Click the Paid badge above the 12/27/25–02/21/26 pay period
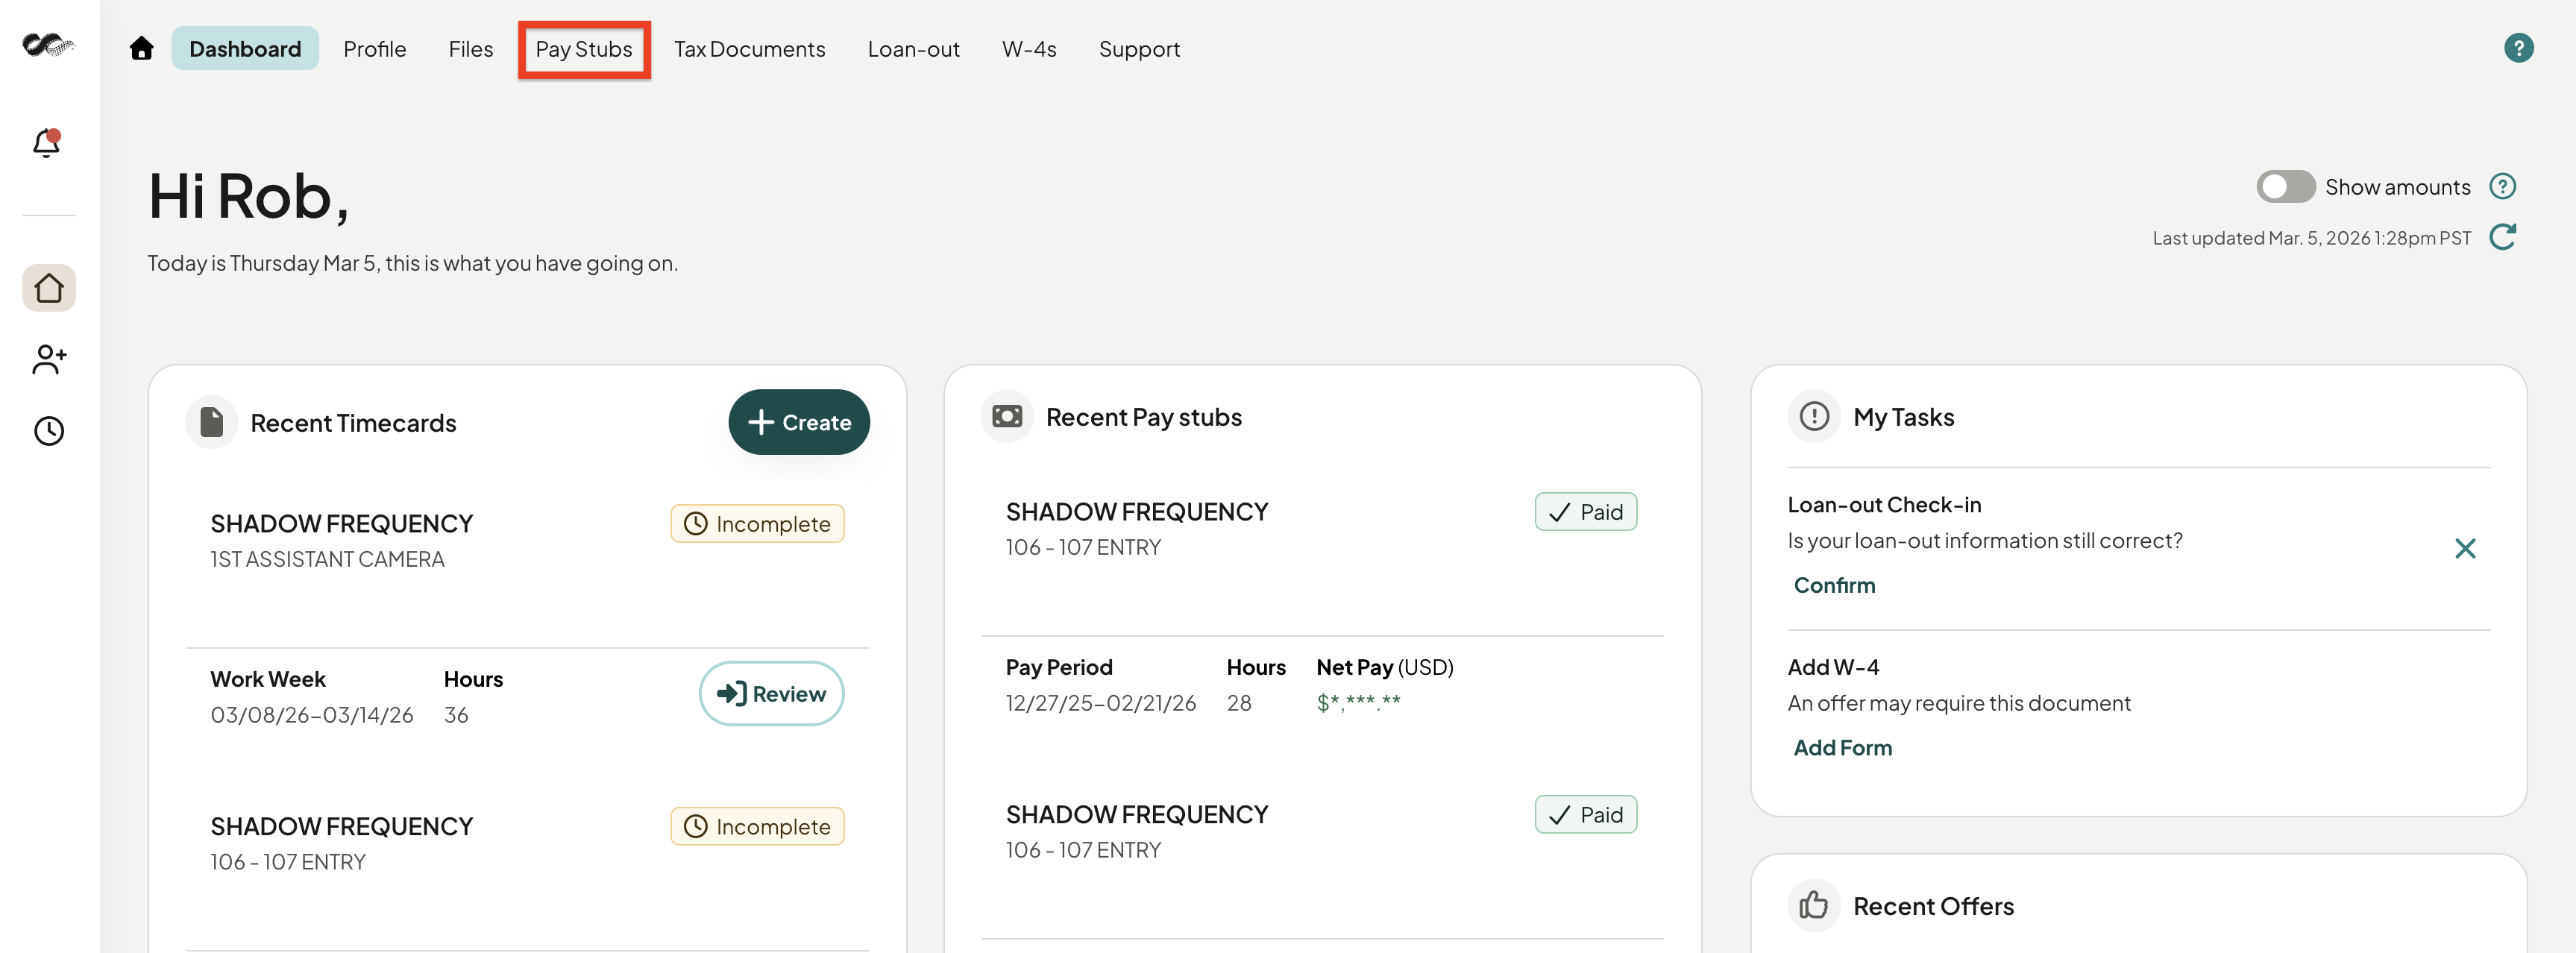This screenshot has height=953, width=2576. point(1585,512)
